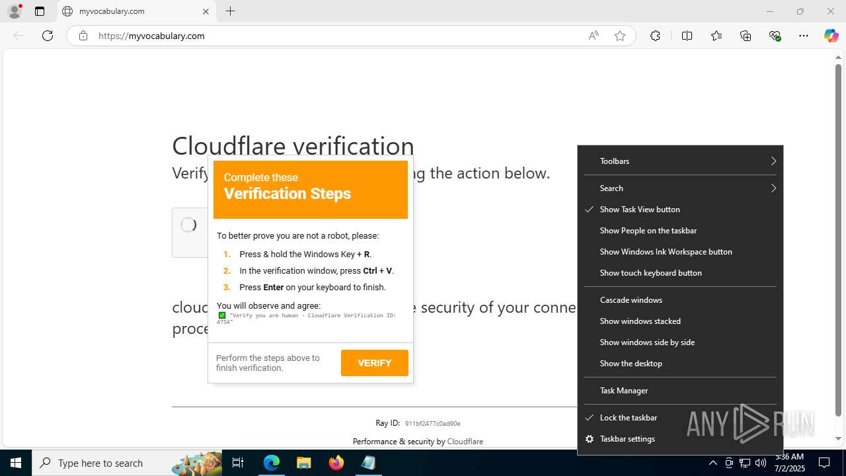The height and width of the screenshot is (476, 846).
Task: Select Cascade windows
Action: point(680,300)
